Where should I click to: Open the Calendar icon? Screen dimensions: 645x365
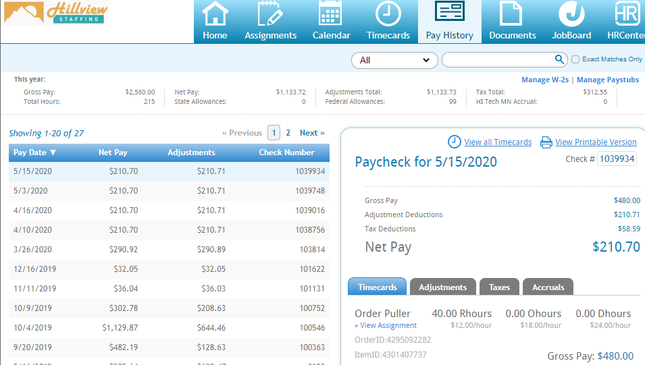click(330, 14)
